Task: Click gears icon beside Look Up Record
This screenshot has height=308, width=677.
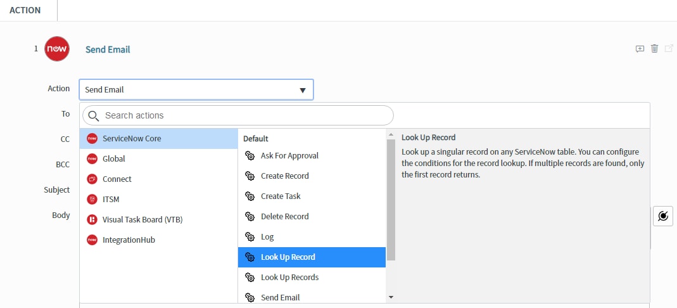Action: (x=250, y=257)
